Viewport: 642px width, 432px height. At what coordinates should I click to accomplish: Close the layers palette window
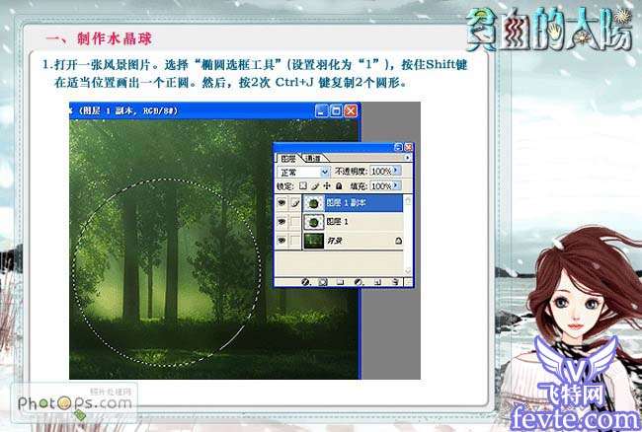[408, 147]
